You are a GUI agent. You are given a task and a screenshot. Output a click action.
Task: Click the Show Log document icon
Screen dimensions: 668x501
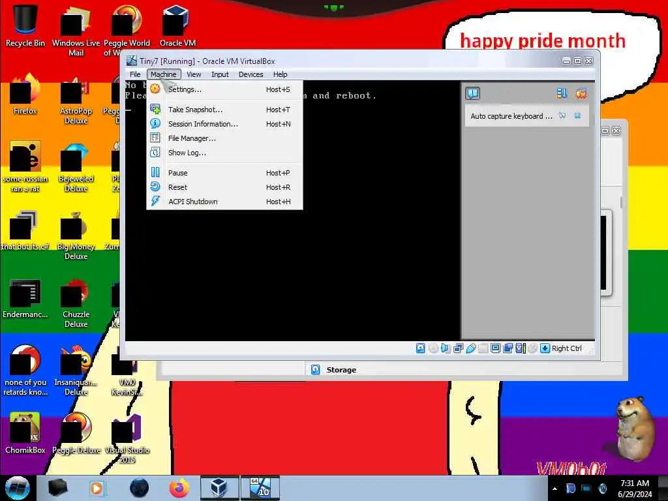(x=155, y=152)
